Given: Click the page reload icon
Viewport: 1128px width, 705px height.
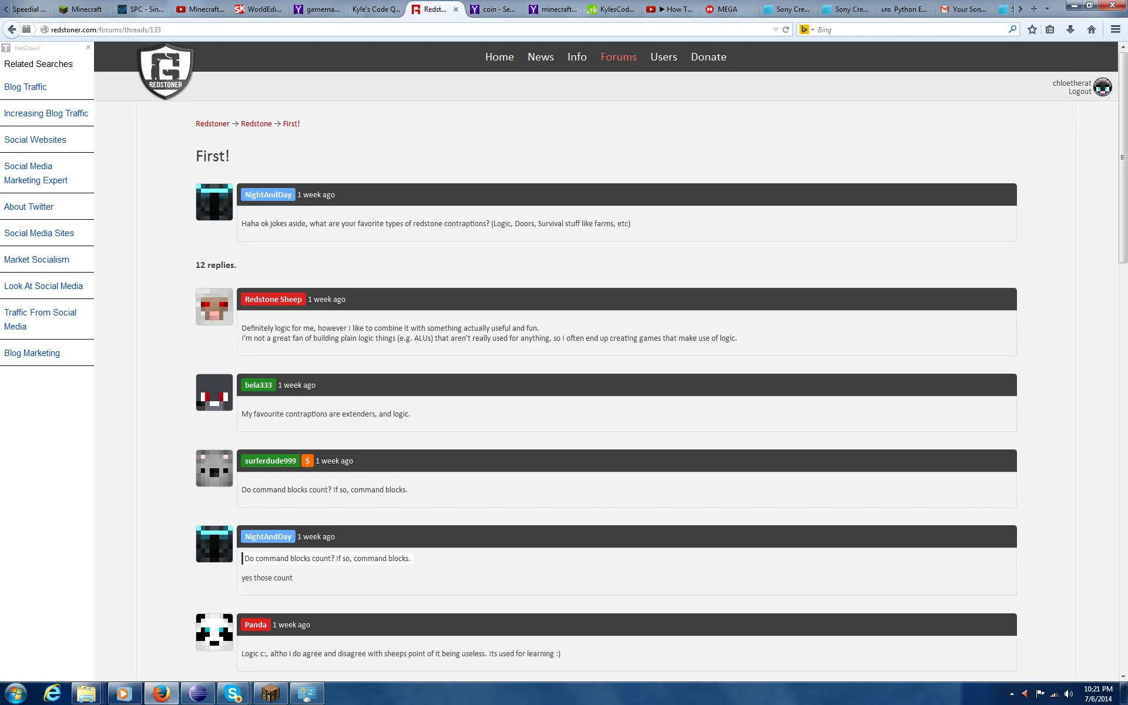Looking at the screenshot, I should coord(785,29).
